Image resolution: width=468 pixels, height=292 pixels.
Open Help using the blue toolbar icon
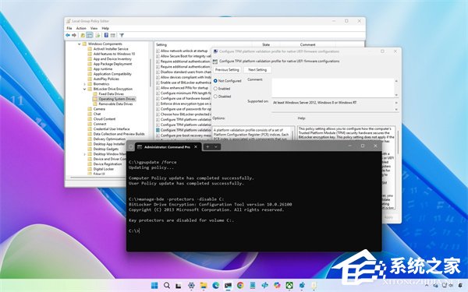pos(106,35)
